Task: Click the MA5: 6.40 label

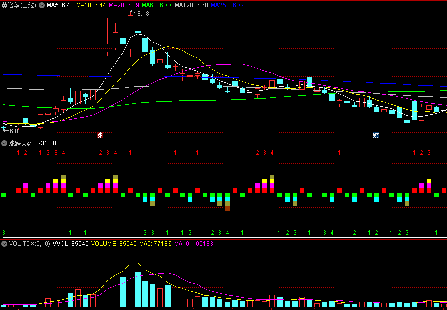Action: click(60, 5)
